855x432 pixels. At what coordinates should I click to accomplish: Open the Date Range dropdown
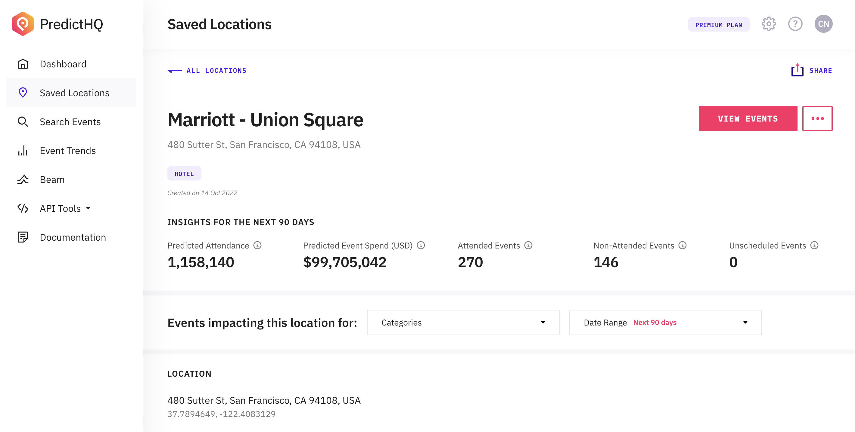tap(665, 322)
